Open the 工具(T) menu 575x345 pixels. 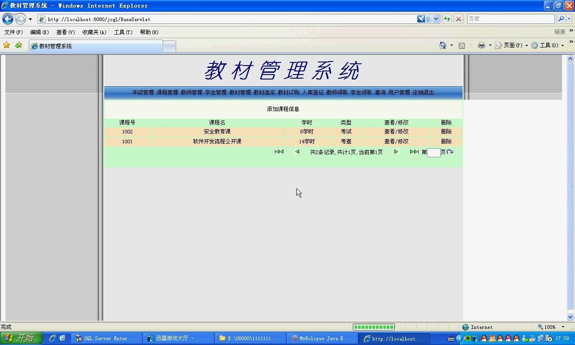(123, 32)
